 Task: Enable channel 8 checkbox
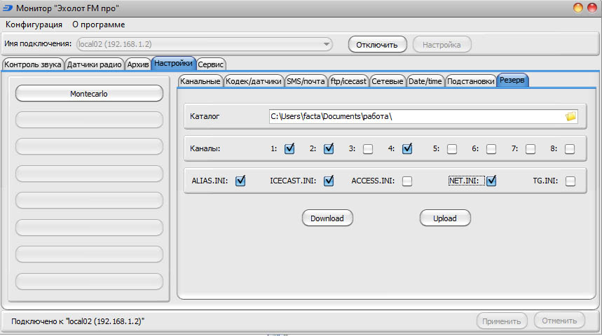[570, 148]
